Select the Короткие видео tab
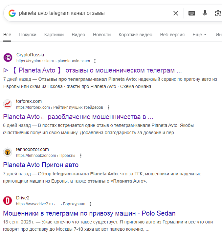Viewport: 222px width, 235px height. [135, 35]
